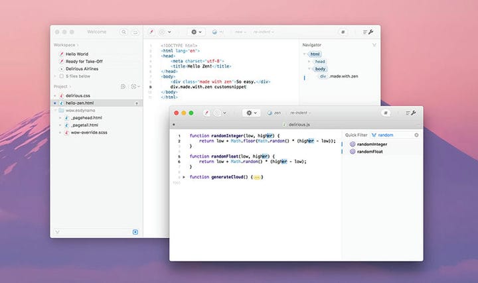
Task: Click the rocket publish icon in back window toolbar
Action: point(151,32)
